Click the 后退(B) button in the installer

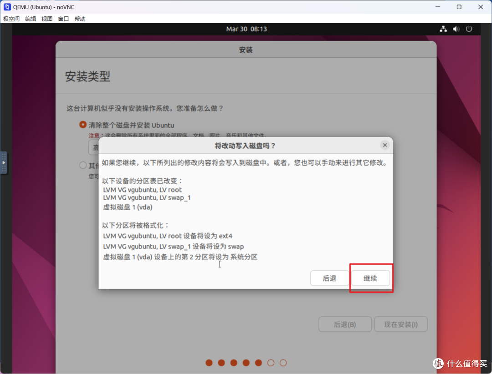click(x=345, y=324)
